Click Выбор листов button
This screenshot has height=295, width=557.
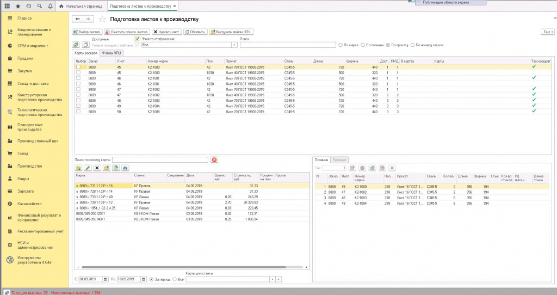87,32
